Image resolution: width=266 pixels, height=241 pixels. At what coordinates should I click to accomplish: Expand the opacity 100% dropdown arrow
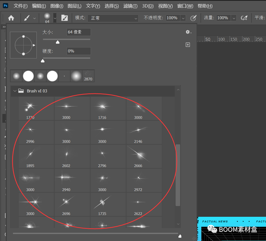(183, 18)
